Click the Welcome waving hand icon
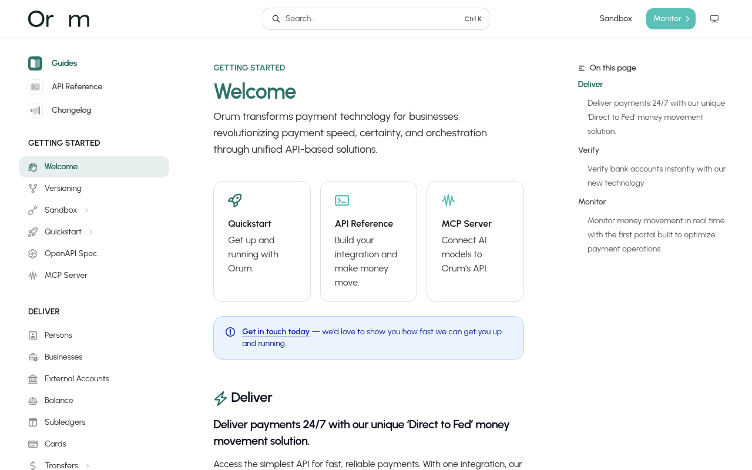Viewport: 752px width, 470px height. pos(33,167)
